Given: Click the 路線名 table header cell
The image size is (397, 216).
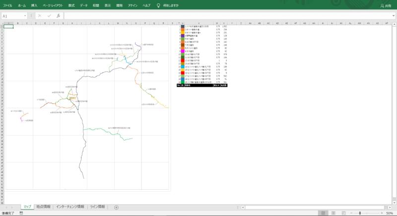Looking at the screenshot, I should [198, 85].
